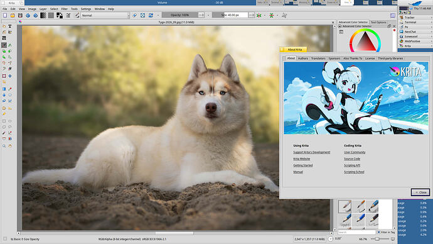Image resolution: width=433 pixels, height=244 pixels.
Task: Toggle the Filter in Tag checkbox
Action: pyautogui.click(x=379, y=232)
